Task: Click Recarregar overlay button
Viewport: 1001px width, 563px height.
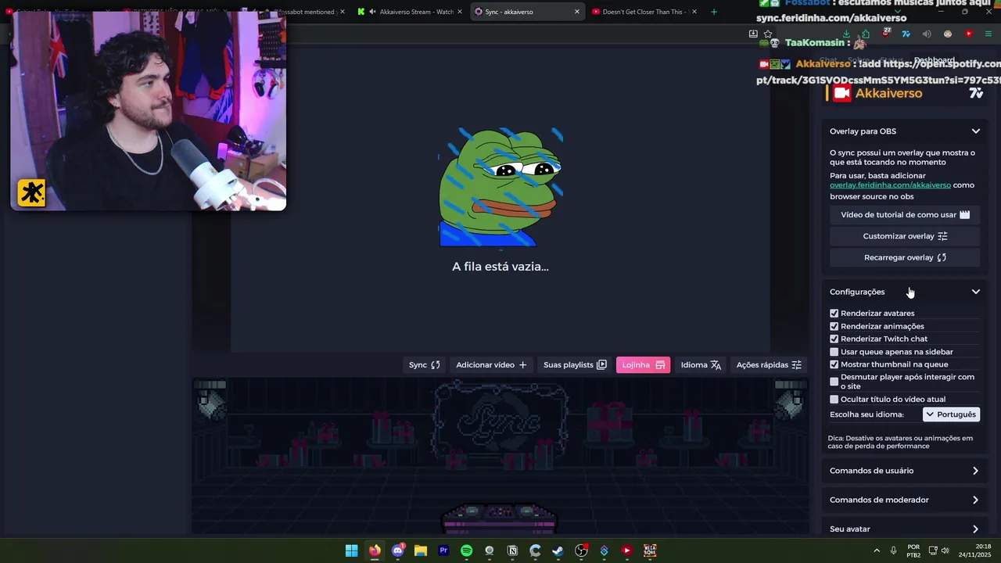Action: click(905, 257)
